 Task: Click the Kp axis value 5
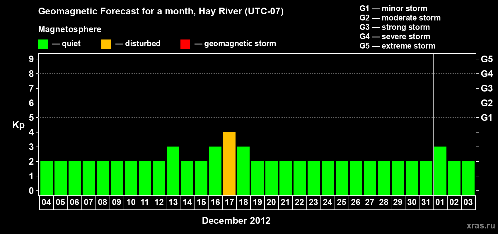click(31, 118)
